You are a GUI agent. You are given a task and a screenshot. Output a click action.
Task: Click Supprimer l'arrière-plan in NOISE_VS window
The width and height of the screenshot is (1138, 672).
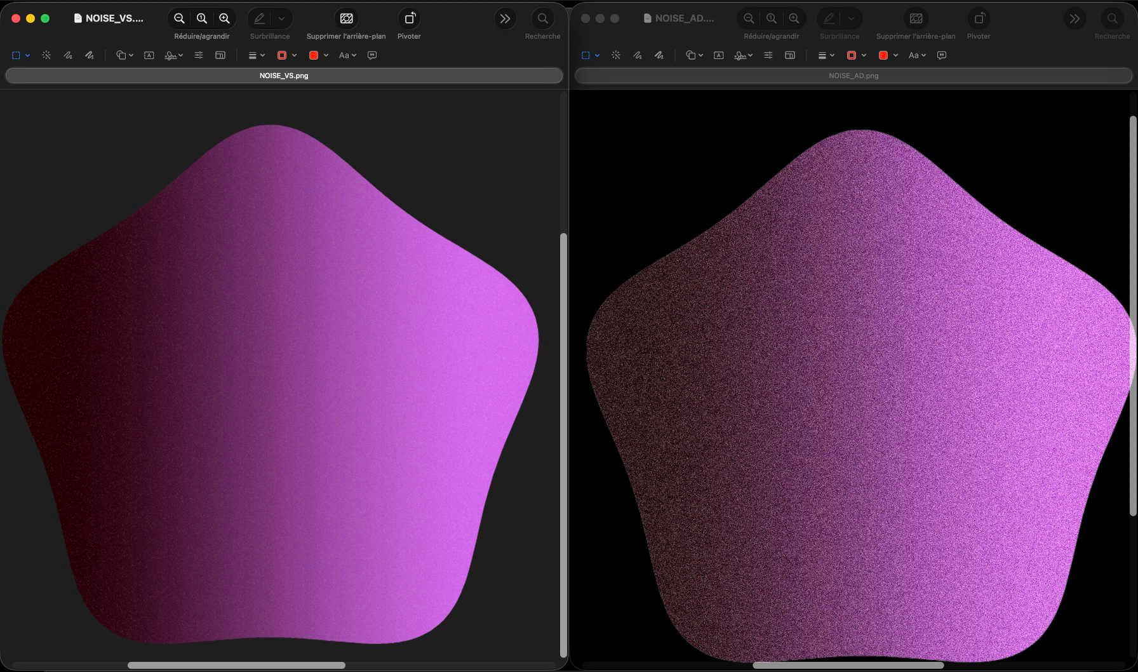click(346, 18)
